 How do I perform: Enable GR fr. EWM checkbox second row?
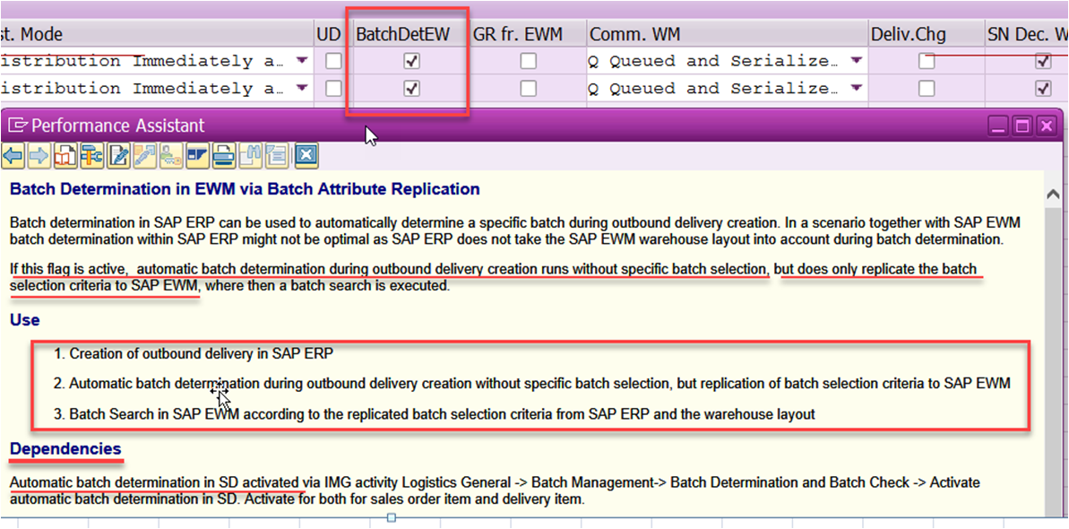(529, 89)
